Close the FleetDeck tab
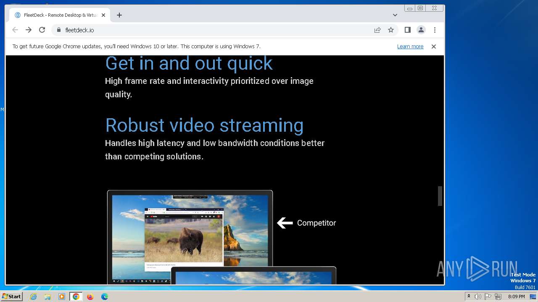The height and width of the screenshot is (302, 538). (103, 15)
